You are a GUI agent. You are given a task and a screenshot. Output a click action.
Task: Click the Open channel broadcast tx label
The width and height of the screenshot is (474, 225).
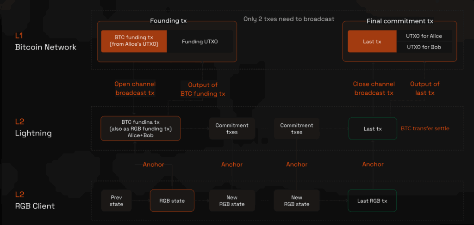pos(135,89)
